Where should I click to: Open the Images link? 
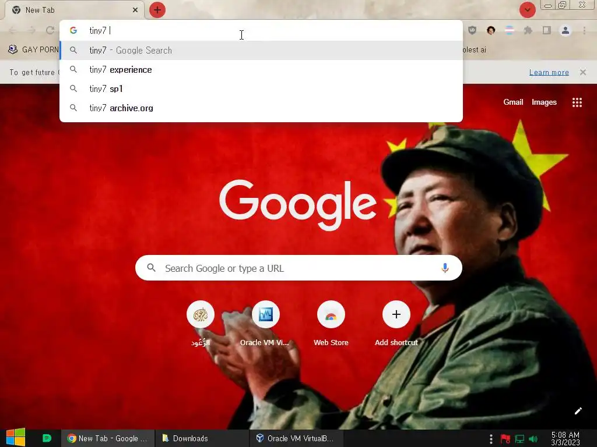[x=544, y=102]
